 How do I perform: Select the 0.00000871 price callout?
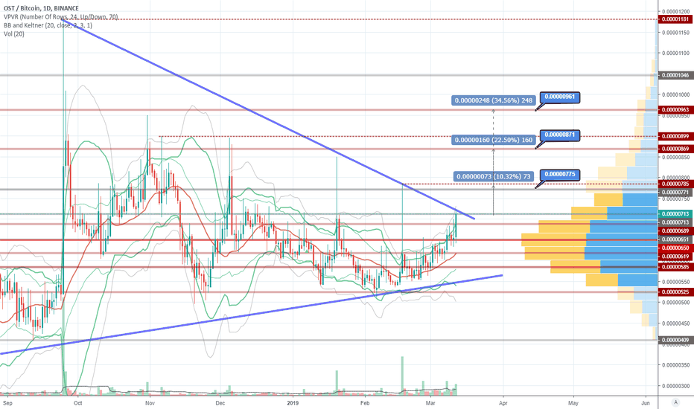(x=560, y=135)
